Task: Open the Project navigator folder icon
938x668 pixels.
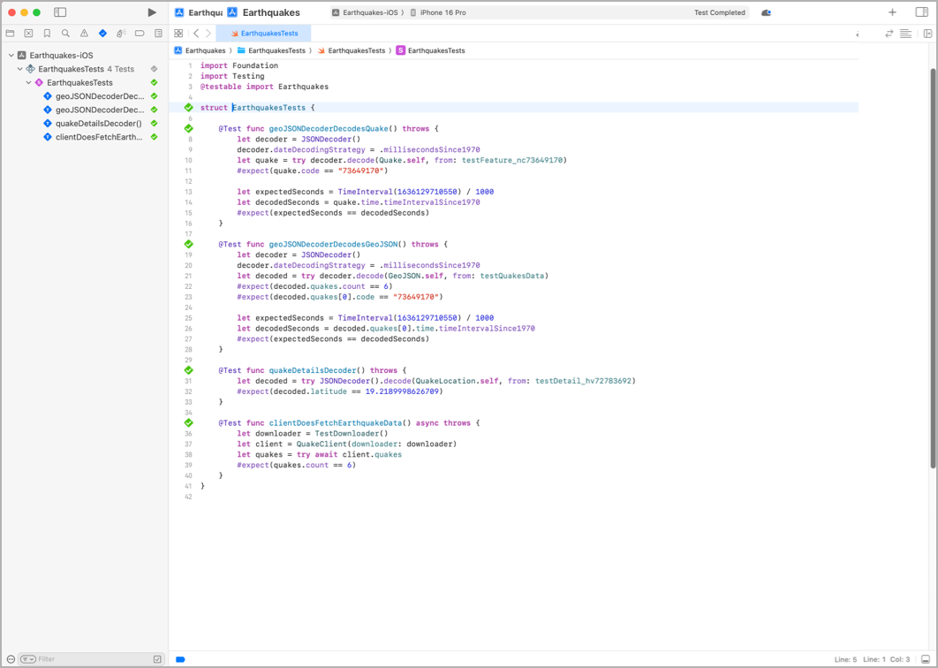Action: (10, 34)
